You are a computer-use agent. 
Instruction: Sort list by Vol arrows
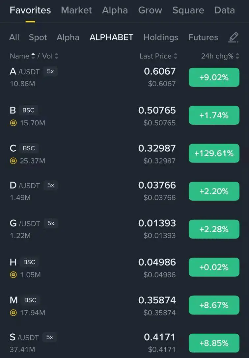pos(56,56)
